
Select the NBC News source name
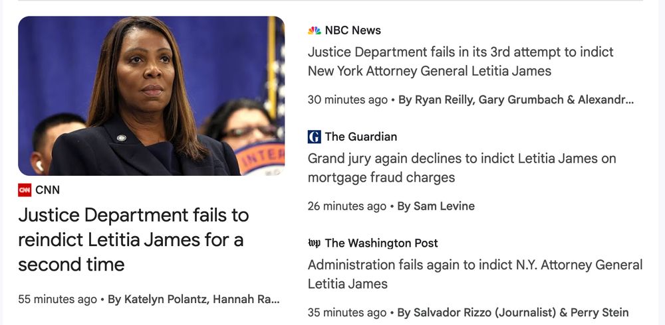(352, 31)
